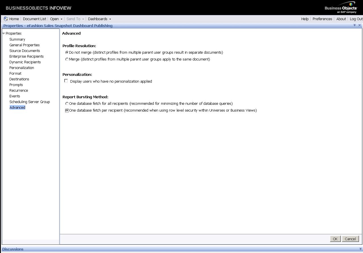363x253 pixels.
Task: Open the Send To dropdown
Action: pyautogui.click(x=75, y=19)
